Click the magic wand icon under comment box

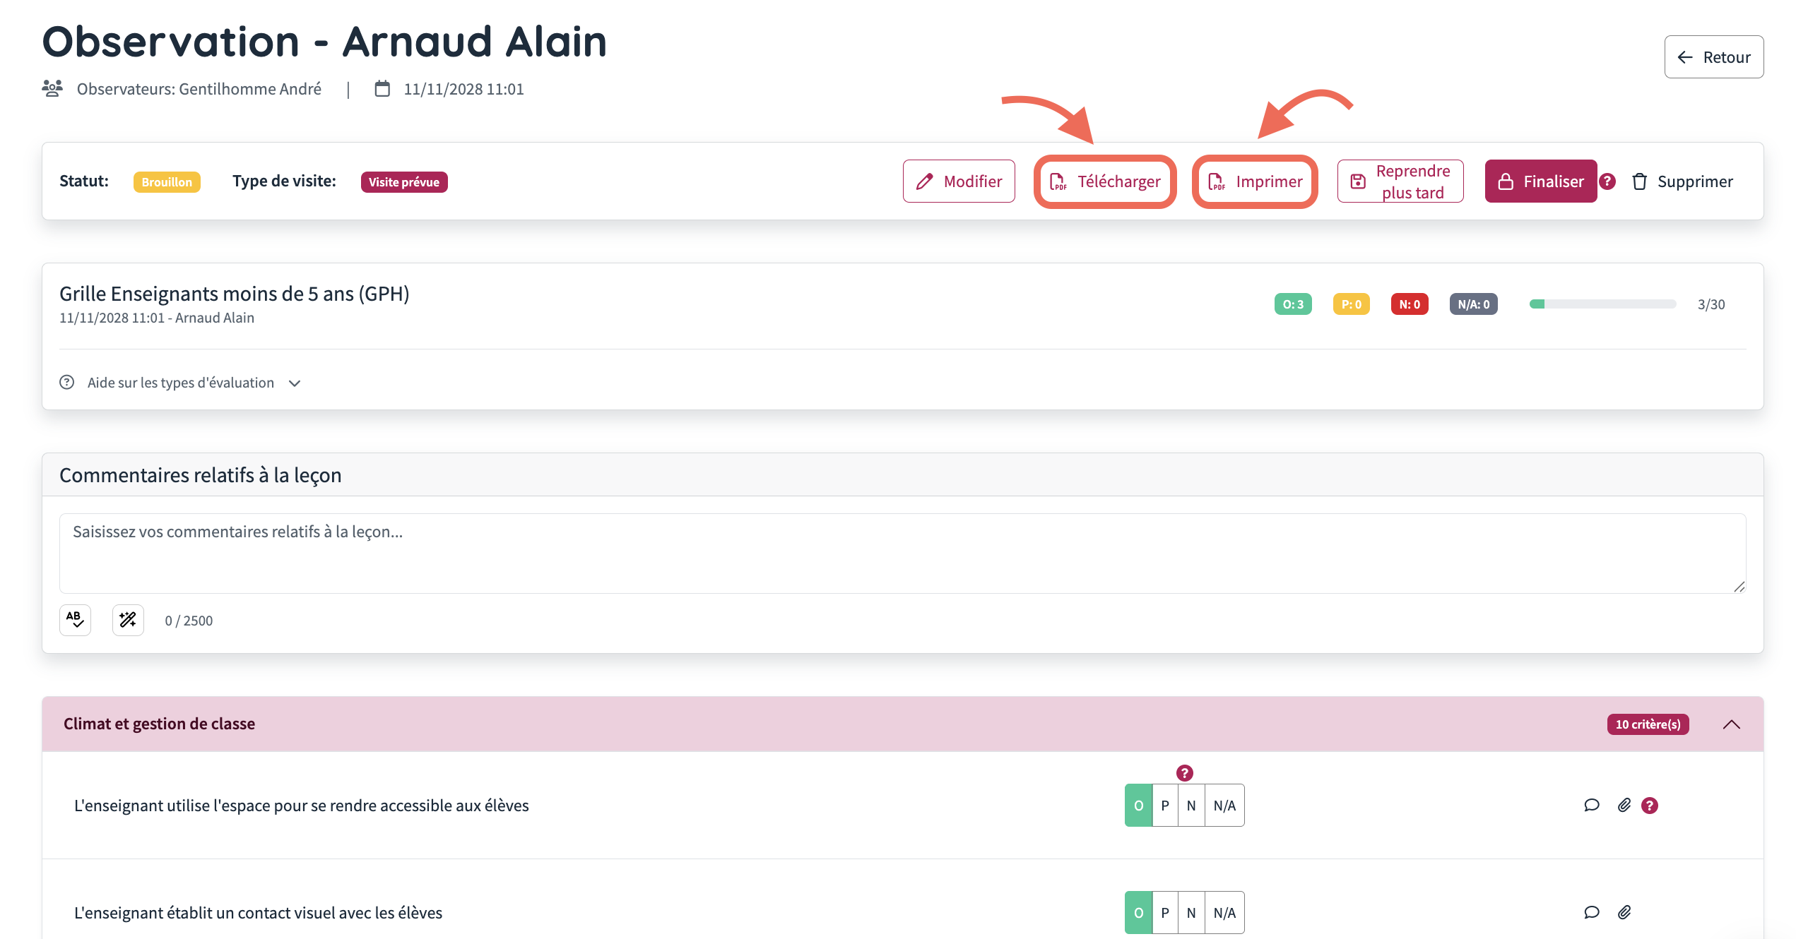128,620
